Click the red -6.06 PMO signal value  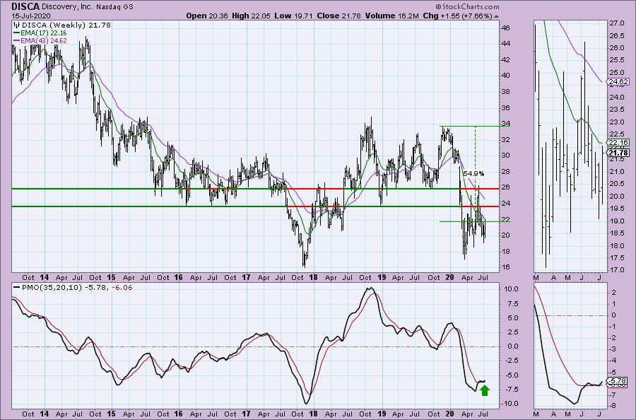(122, 287)
